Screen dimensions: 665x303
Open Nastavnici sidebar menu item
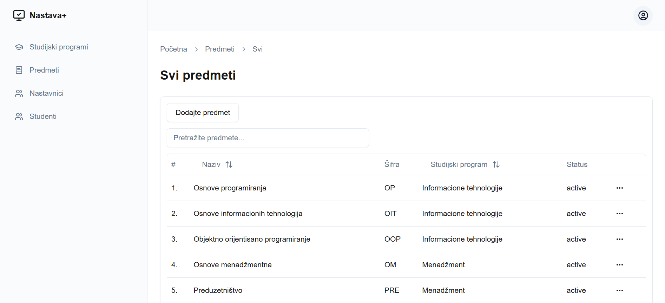pyautogui.click(x=46, y=93)
